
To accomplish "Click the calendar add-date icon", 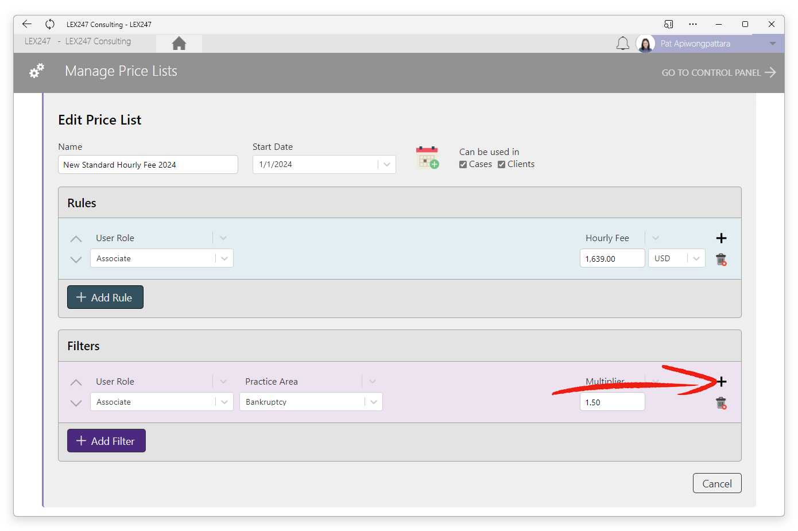I will (x=427, y=157).
